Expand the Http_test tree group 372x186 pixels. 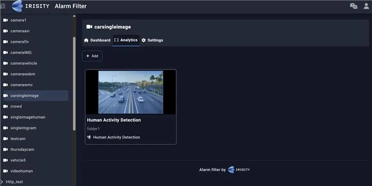(x=2, y=182)
